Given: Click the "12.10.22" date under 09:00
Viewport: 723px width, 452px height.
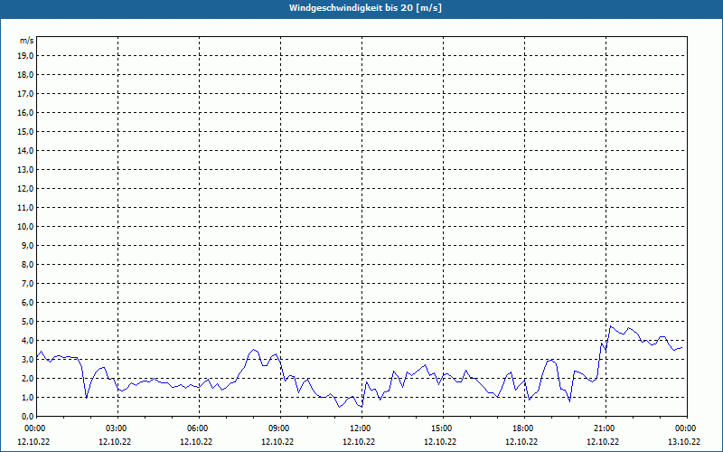Looking at the screenshot, I should click(x=277, y=441).
